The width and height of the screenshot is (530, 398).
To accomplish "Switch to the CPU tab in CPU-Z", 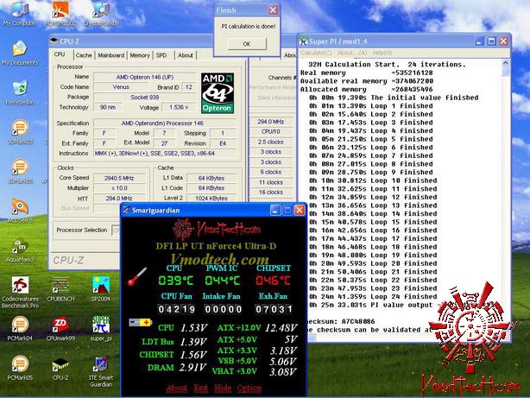I will coord(60,54).
